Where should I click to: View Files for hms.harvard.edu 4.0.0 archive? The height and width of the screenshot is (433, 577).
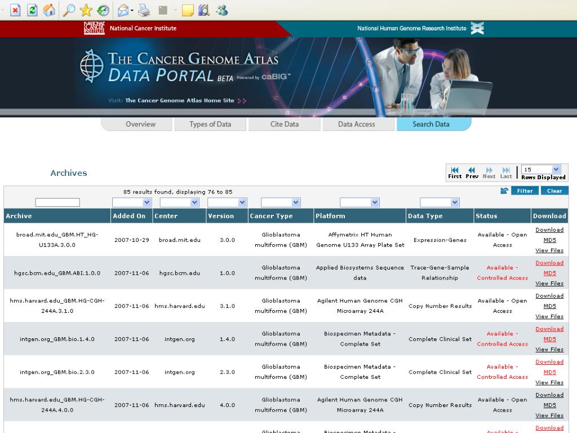(x=549, y=416)
